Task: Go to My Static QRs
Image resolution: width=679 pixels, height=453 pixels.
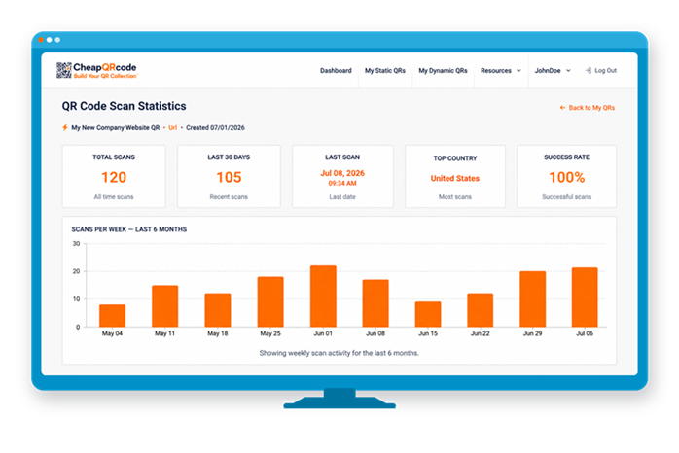Action: [385, 71]
